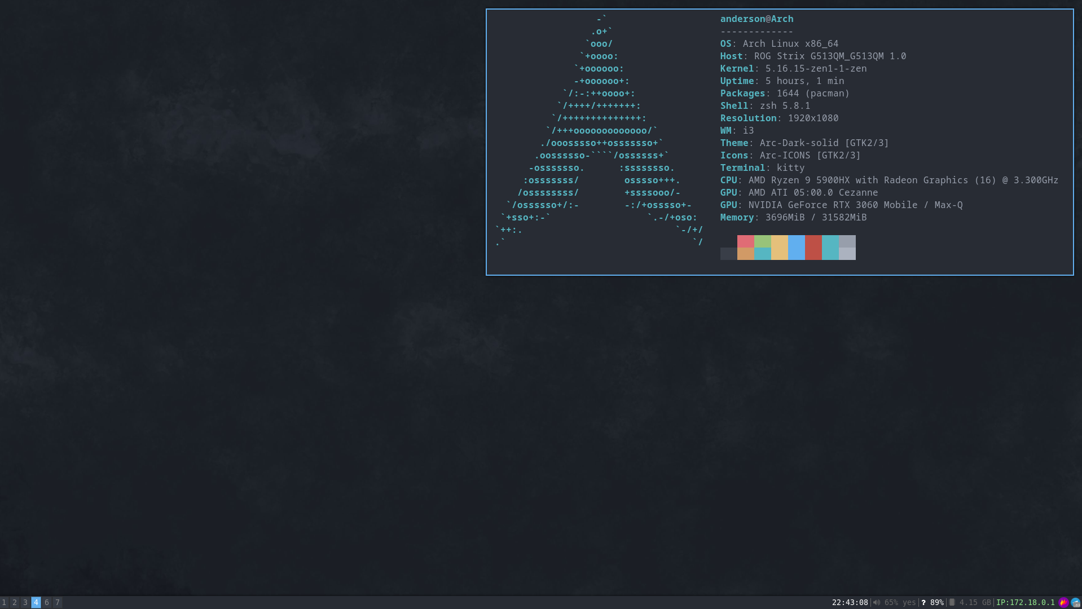Select workspace 2 on the taskbar
The width and height of the screenshot is (1082, 609).
coord(15,602)
